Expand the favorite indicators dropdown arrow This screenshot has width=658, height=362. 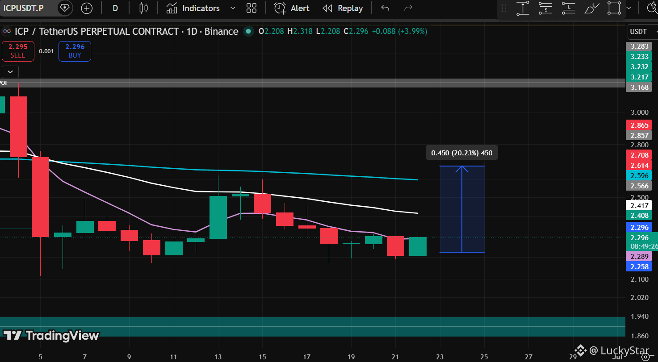coord(232,8)
